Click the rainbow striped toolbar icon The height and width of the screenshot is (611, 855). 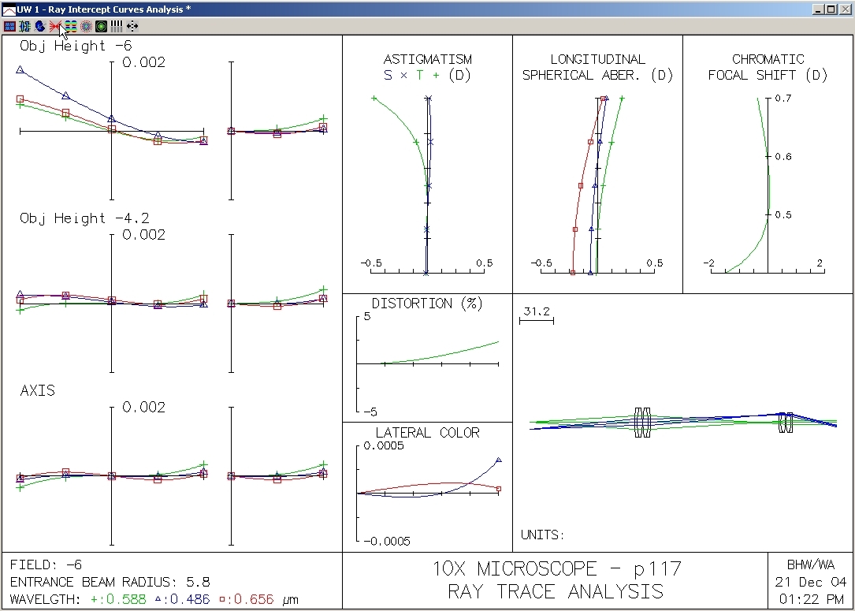pos(71,26)
